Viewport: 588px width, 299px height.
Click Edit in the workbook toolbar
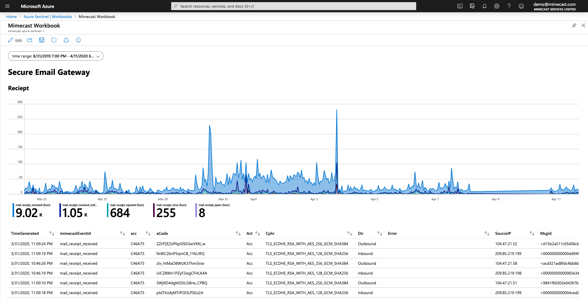pos(15,40)
